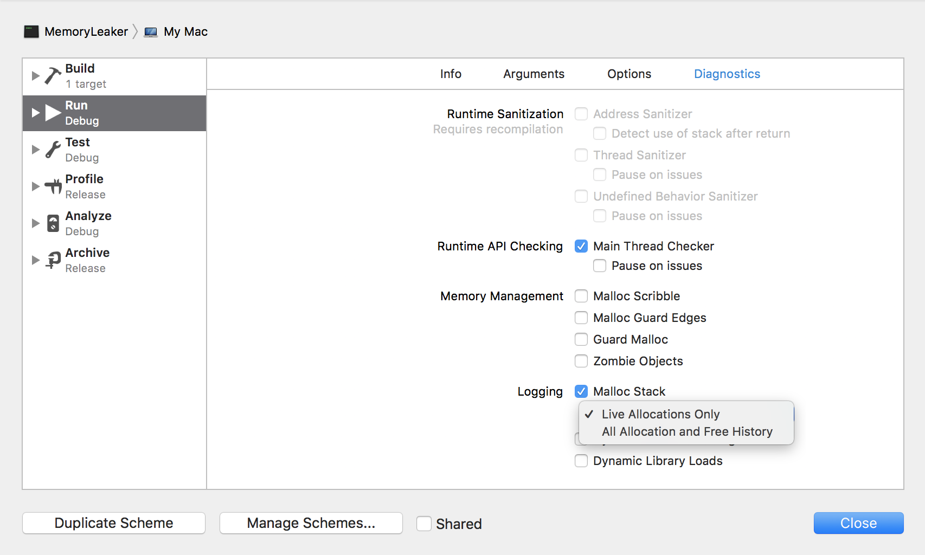Screen dimensions: 925x555
Task: Expand the Test scheme disclosure triangle
Action: tap(35, 150)
